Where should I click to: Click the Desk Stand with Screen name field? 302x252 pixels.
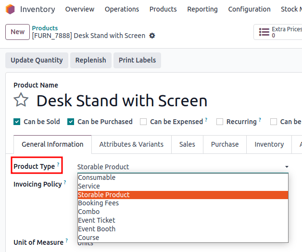coord(122,101)
